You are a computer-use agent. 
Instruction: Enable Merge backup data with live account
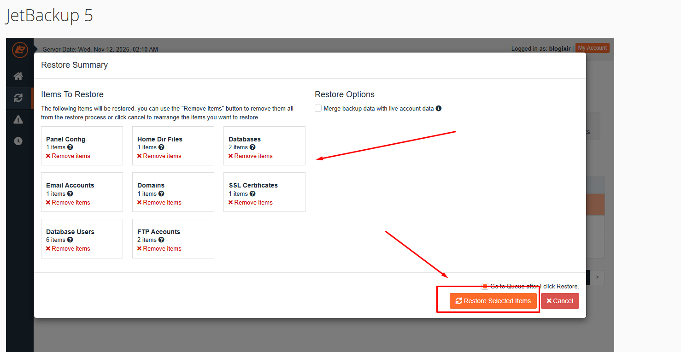coord(318,108)
